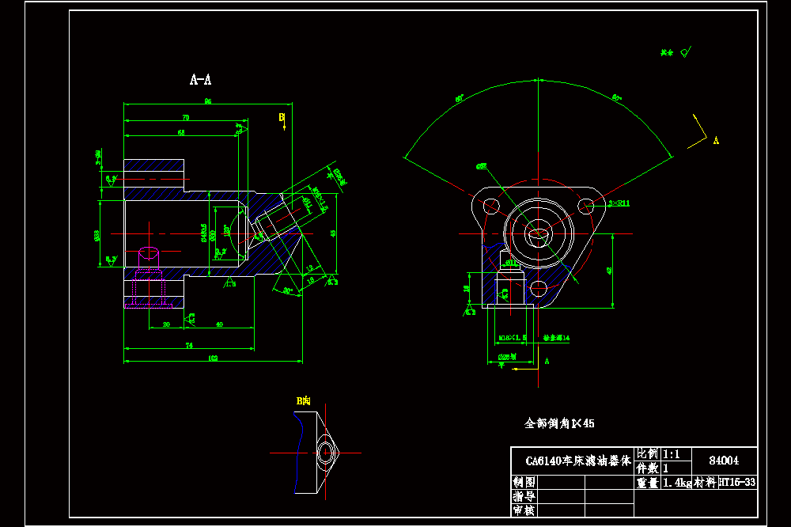Click the magenta screw outline in section A-A

coord(149,277)
